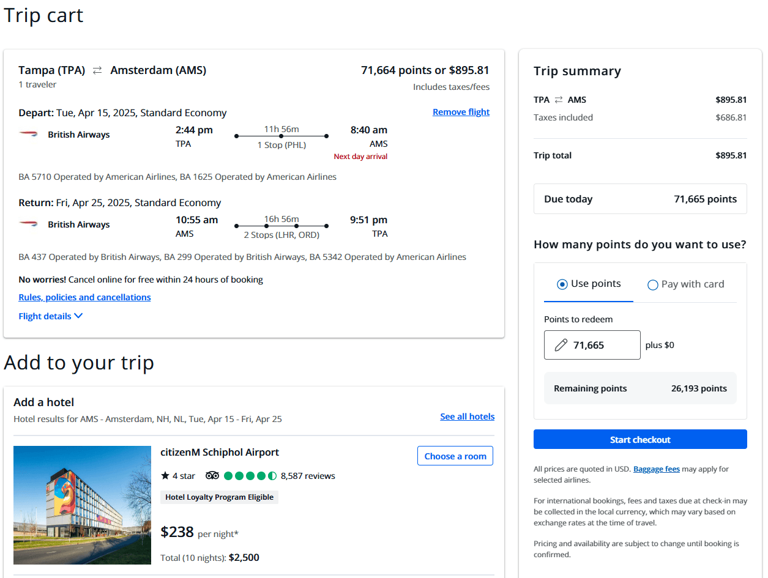The image size is (768, 578).
Task: Click the British Airways logo on departing flight
Action: tap(28, 134)
